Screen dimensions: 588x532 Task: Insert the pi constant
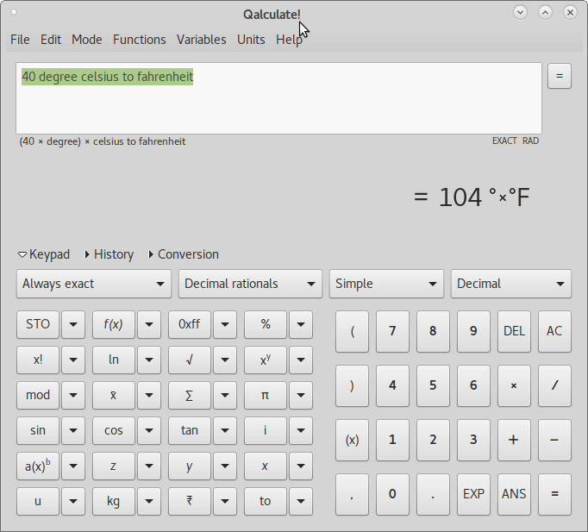coord(265,395)
